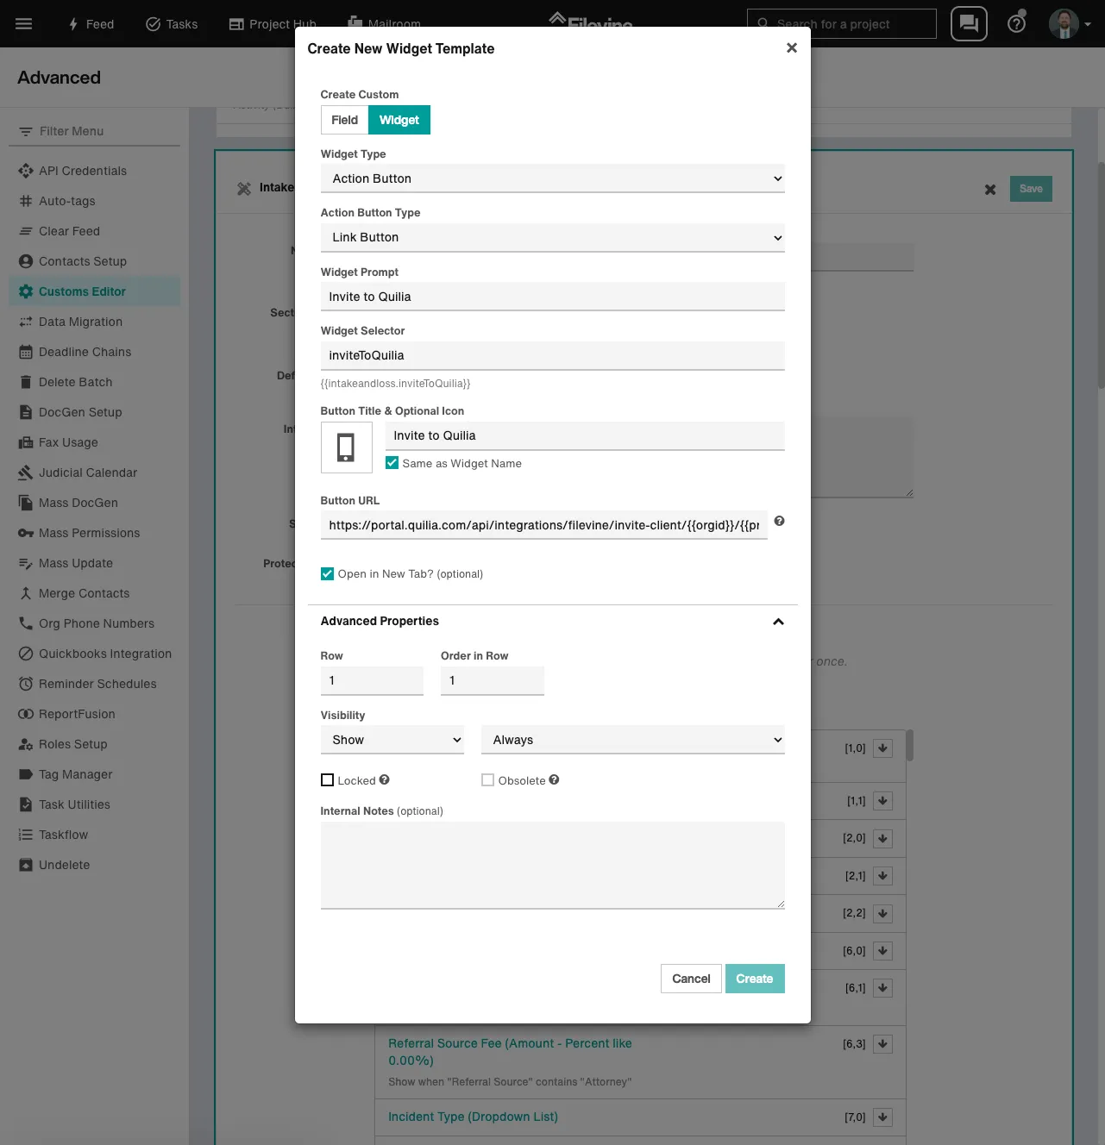Click the Tag Manager label icon
The image size is (1105, 1145).
click(x=26, y=774)
